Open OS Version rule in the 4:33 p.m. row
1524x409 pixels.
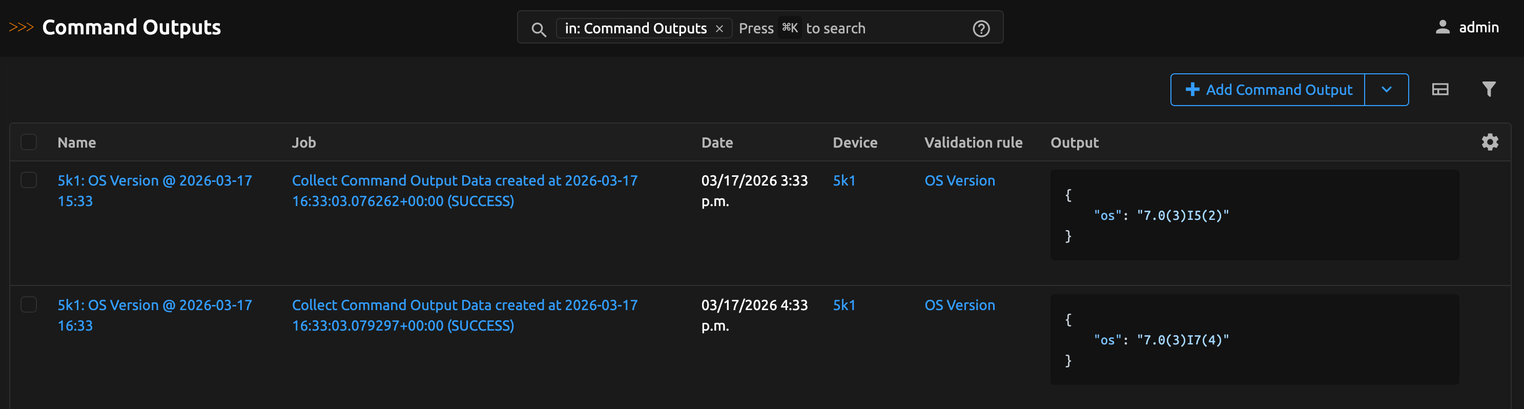click(x=959, y=305)
